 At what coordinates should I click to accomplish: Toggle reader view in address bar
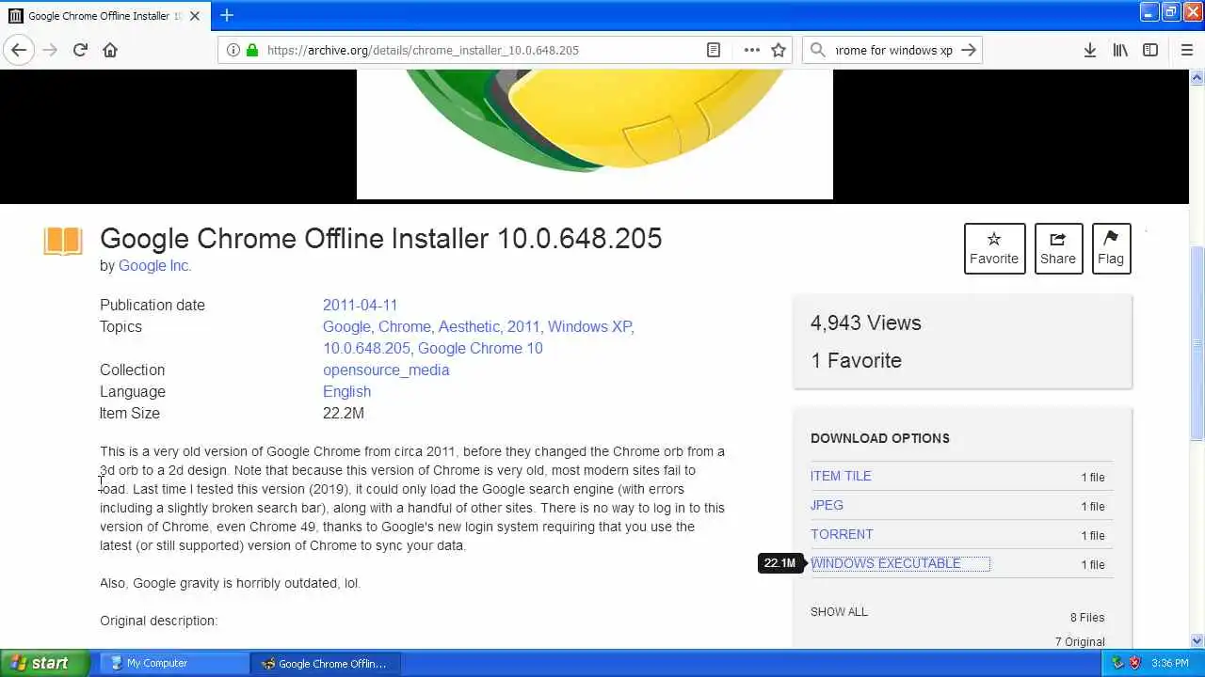714,50
